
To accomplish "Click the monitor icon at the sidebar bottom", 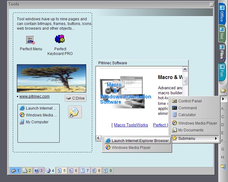I will pos(223,166).
